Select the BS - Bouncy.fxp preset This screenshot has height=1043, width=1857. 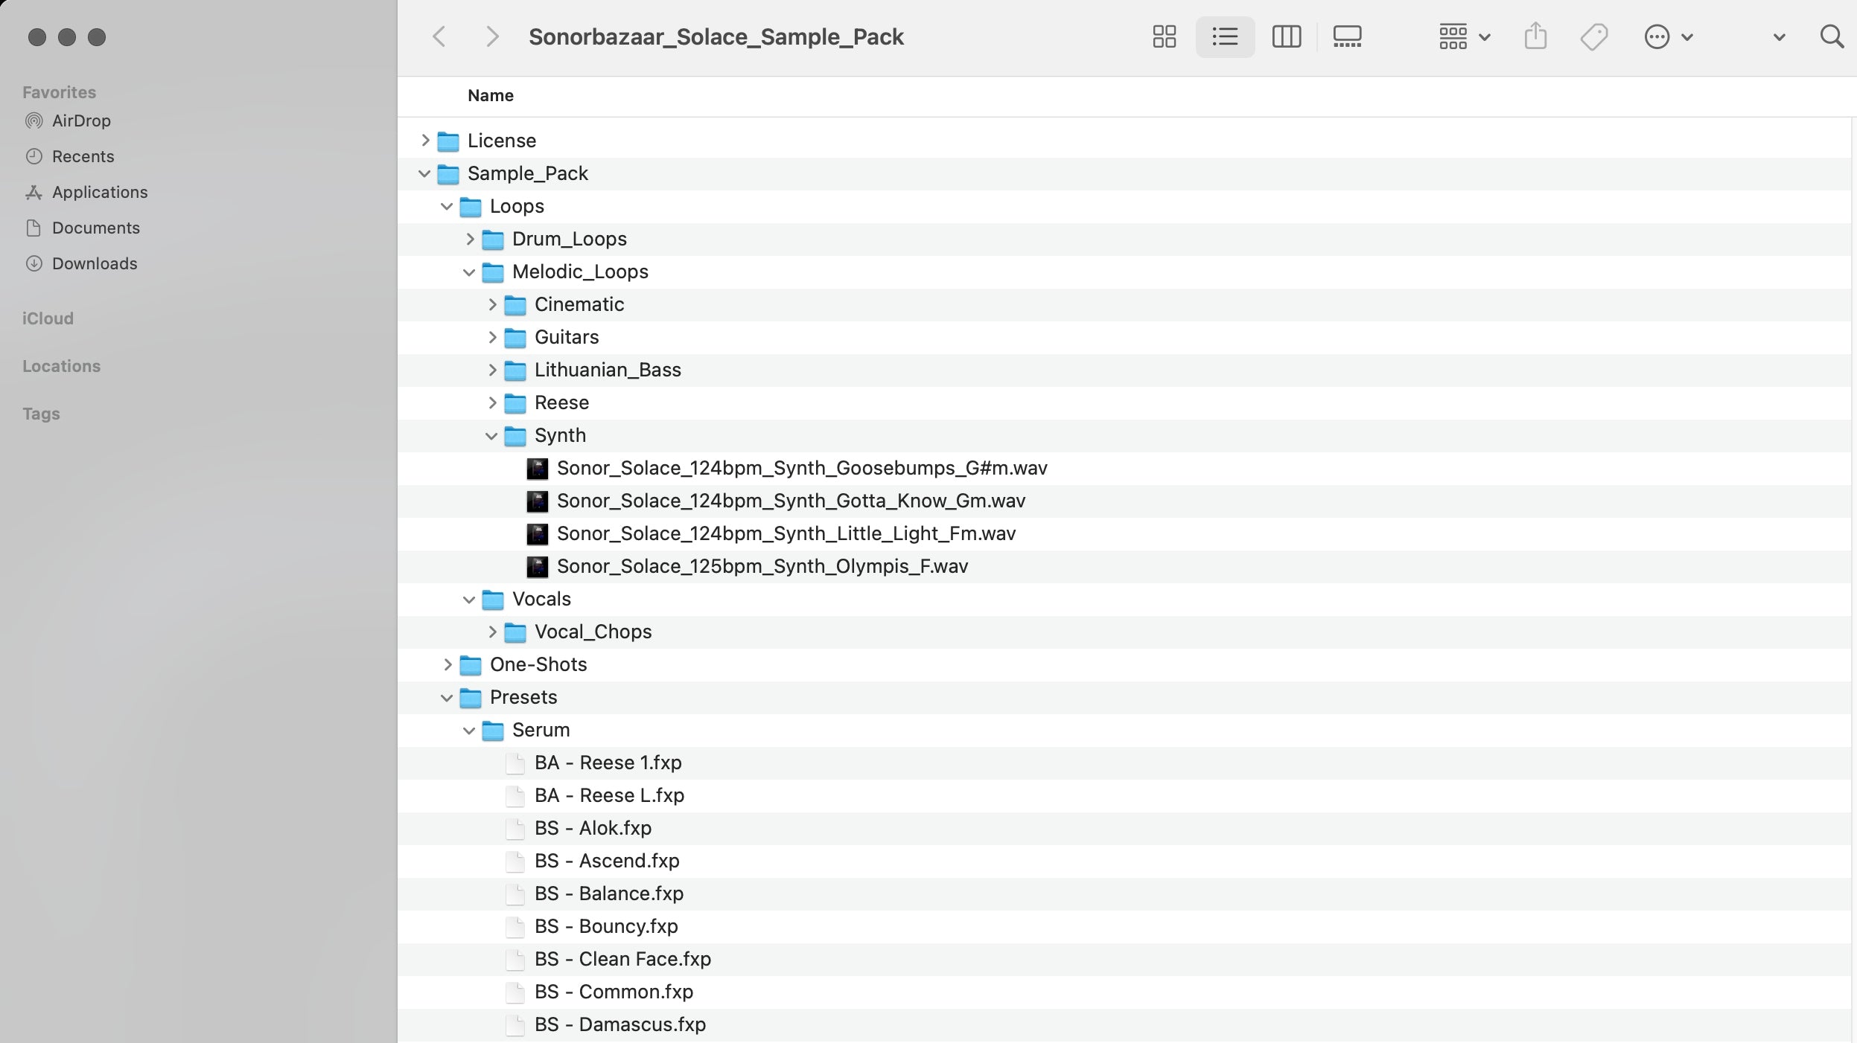tap(605, 926)
